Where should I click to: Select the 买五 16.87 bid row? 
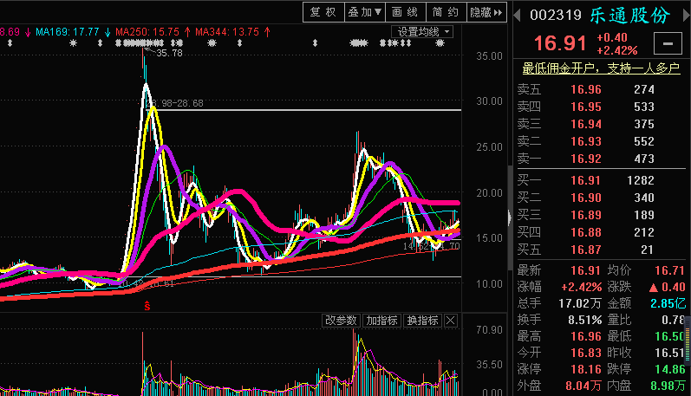click(602, 250)
